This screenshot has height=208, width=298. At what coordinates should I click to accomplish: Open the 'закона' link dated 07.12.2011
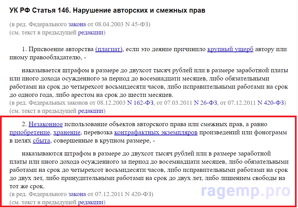pyautogui.click(x=77, y=194)
